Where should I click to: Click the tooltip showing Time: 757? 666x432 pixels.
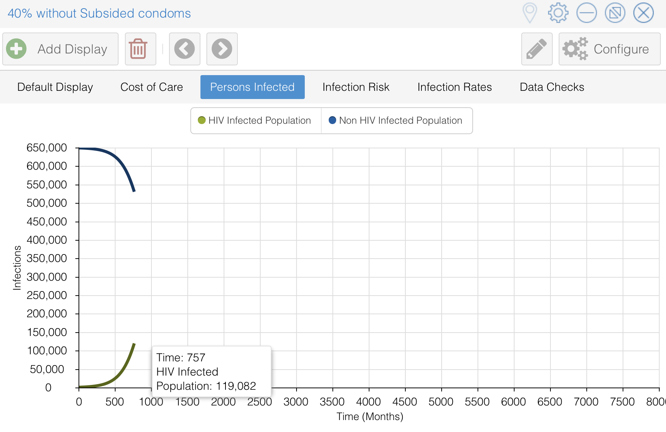[211, 371]
